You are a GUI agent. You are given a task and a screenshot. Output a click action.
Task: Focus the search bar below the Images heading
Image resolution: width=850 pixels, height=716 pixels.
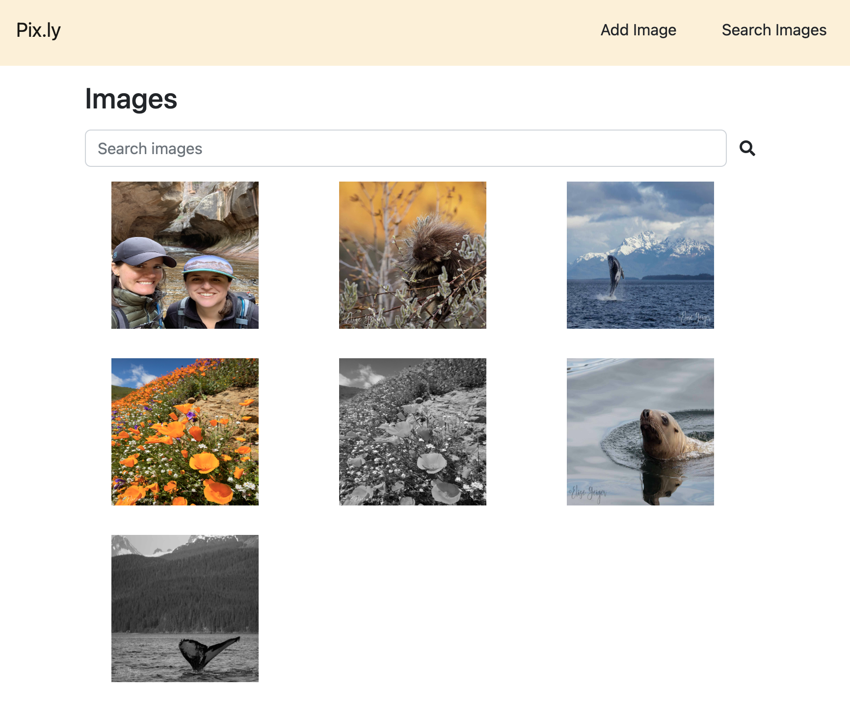405,148
